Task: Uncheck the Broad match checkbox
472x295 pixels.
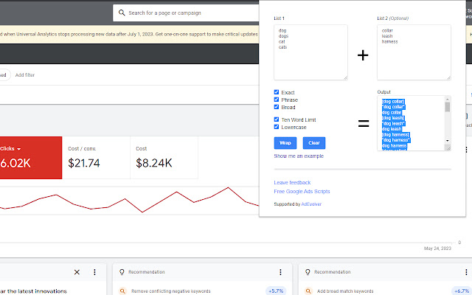Action: [277, 107]
